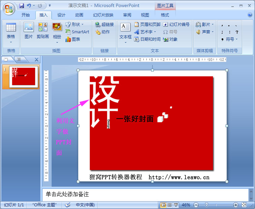Zoom out with the minus button
The height and width of the screenshot is (209, 255).
click(196, 205)
